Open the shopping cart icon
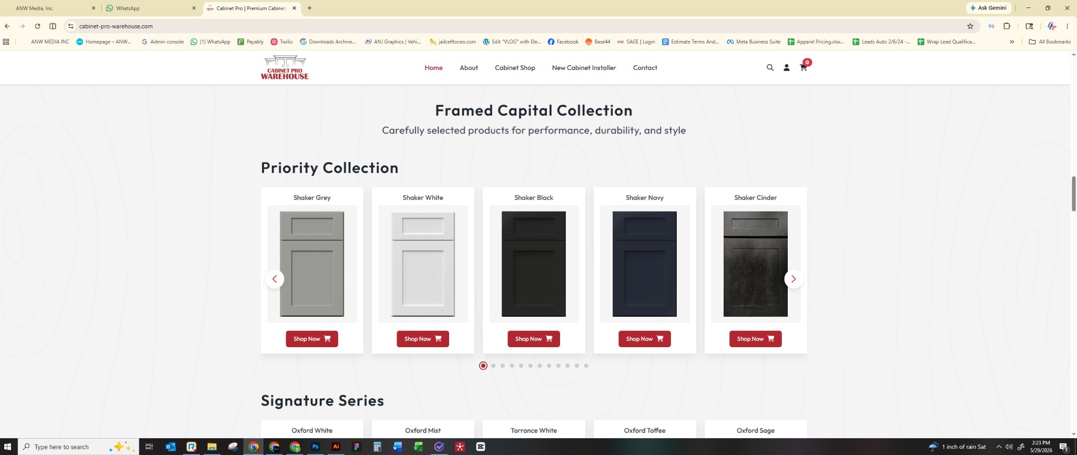Image resolution: width=1077 pixels, height=455 pixels. (804, 67)
